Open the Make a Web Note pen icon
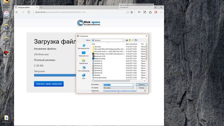 [145, 12]
